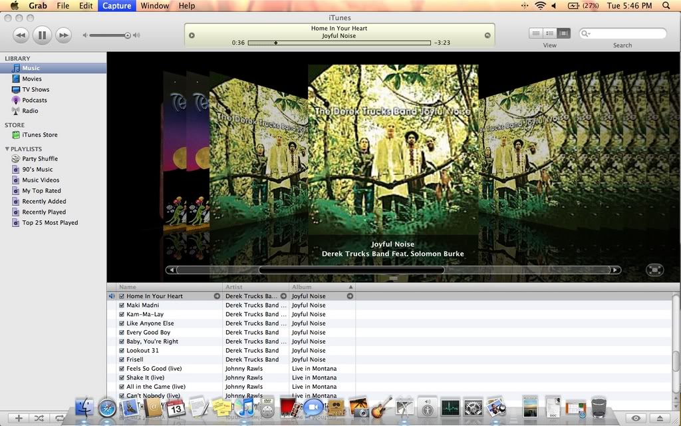Open the Grab application menu
The width and height of the screenshot is (681, 426).
(38, 5)
